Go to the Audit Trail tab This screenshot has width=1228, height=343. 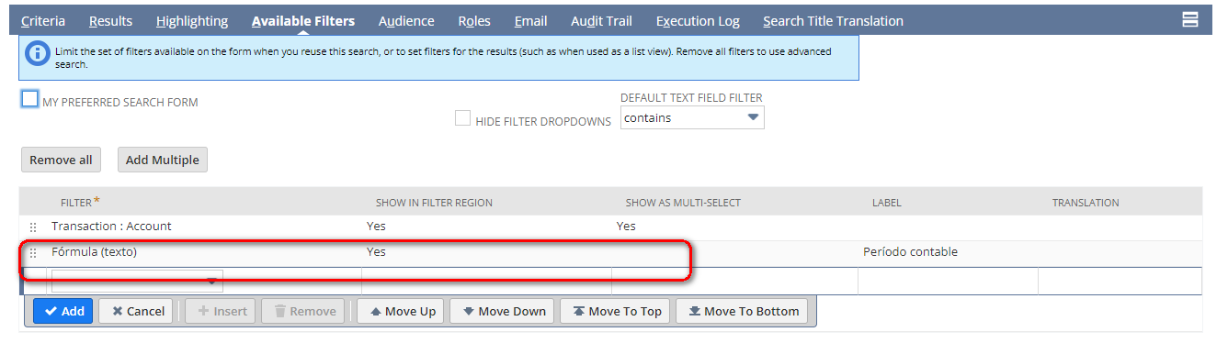[x=601, y=21]
